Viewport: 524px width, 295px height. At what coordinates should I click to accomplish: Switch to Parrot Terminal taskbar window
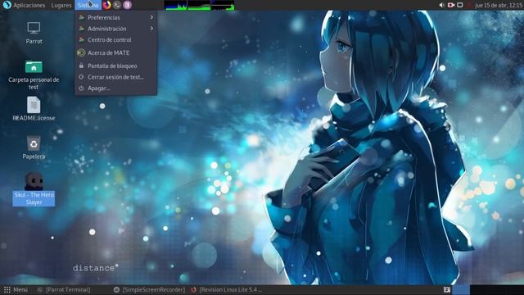point(64,289)
